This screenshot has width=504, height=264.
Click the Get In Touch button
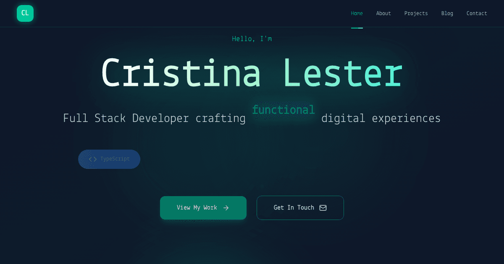(x=300, y=208)
